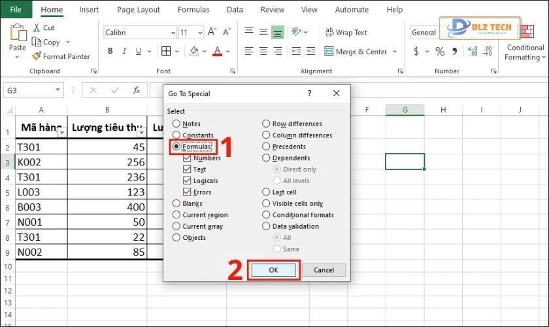Viewport: 549px width, 327px height.
Task: Switch to the Data tab
Action: pos(235,10)
